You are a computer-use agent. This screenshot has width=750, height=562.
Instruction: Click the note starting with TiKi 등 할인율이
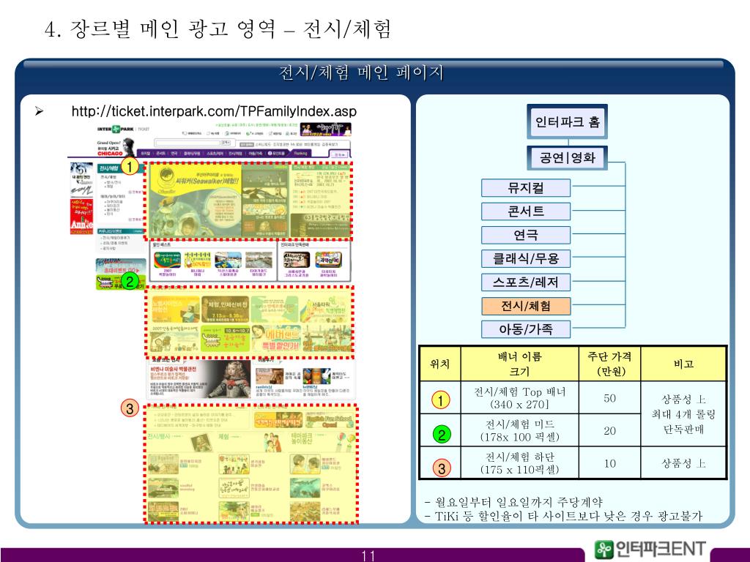(563, 516)
